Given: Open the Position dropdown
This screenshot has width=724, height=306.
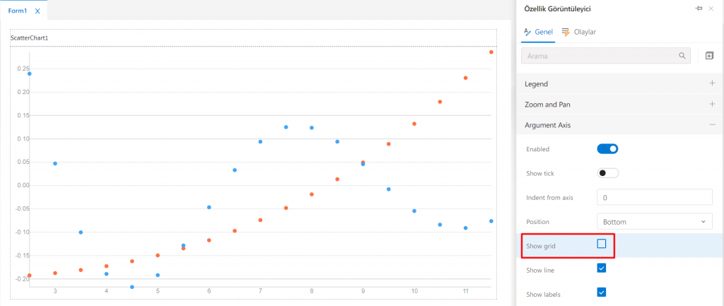Looking at the screenshot, I should coord(655,221).
